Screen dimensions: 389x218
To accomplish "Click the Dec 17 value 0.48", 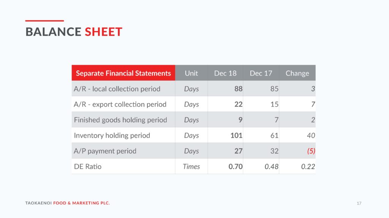I will point(271,167).
